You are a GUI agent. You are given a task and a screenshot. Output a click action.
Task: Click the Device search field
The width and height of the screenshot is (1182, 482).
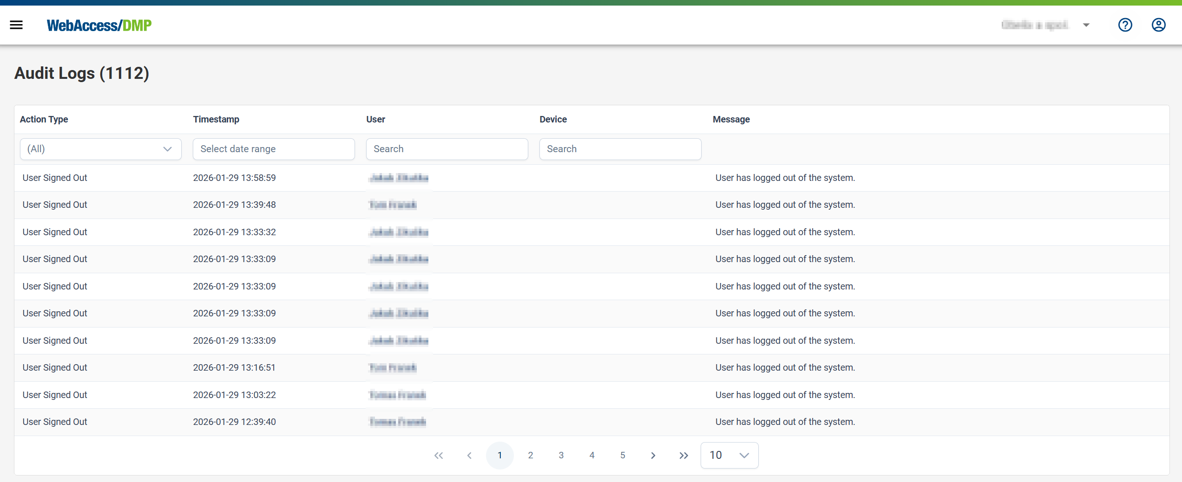tap(620, 149)
